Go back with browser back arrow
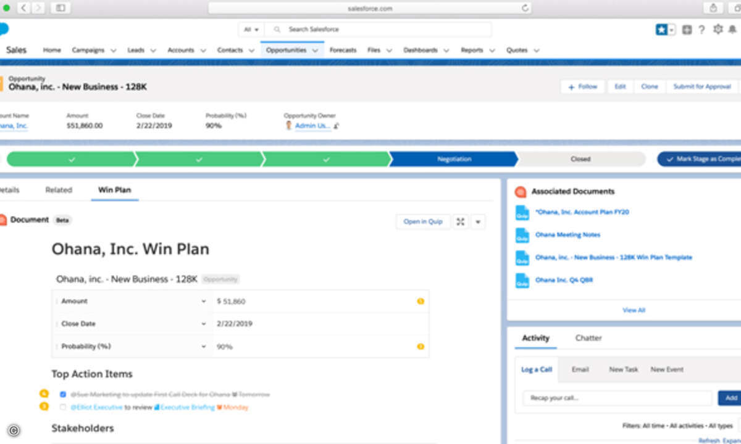 [23, 8]
